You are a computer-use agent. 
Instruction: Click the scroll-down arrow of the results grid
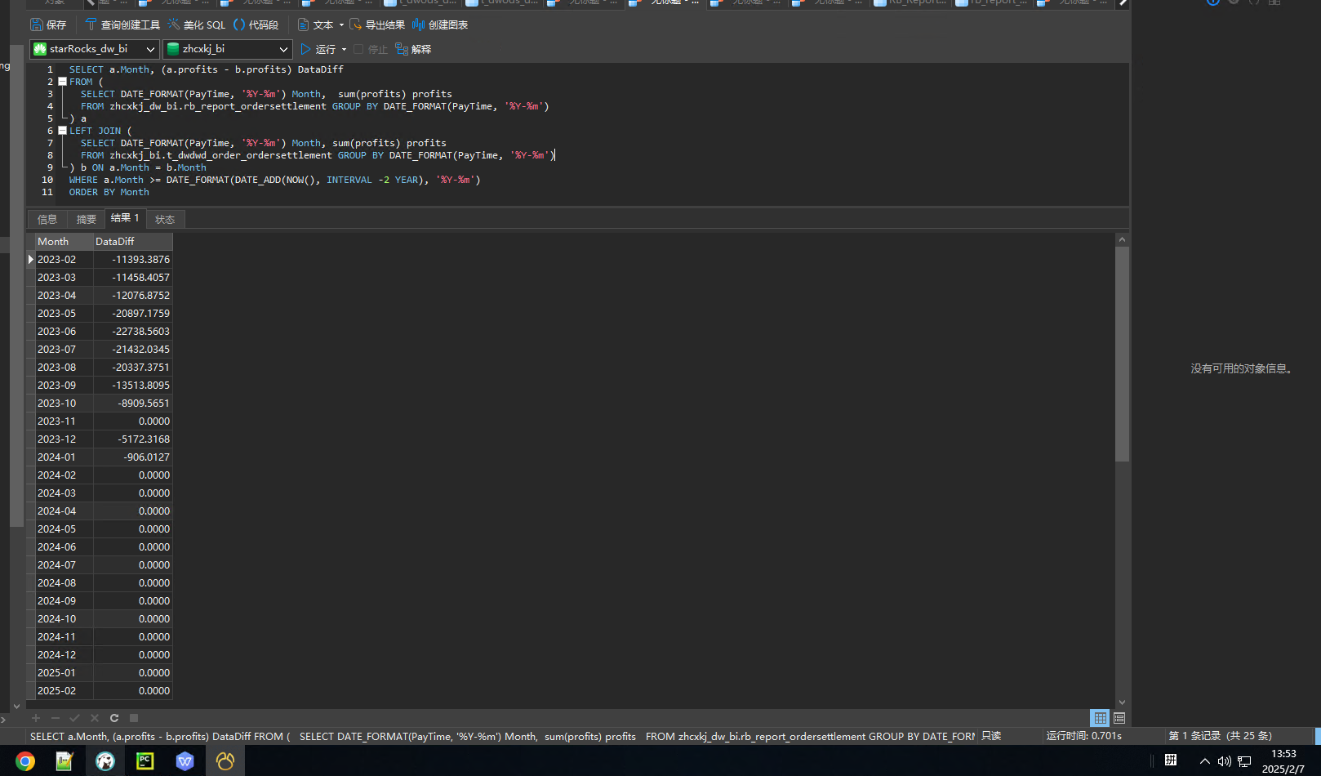[x=1122, y=702]
